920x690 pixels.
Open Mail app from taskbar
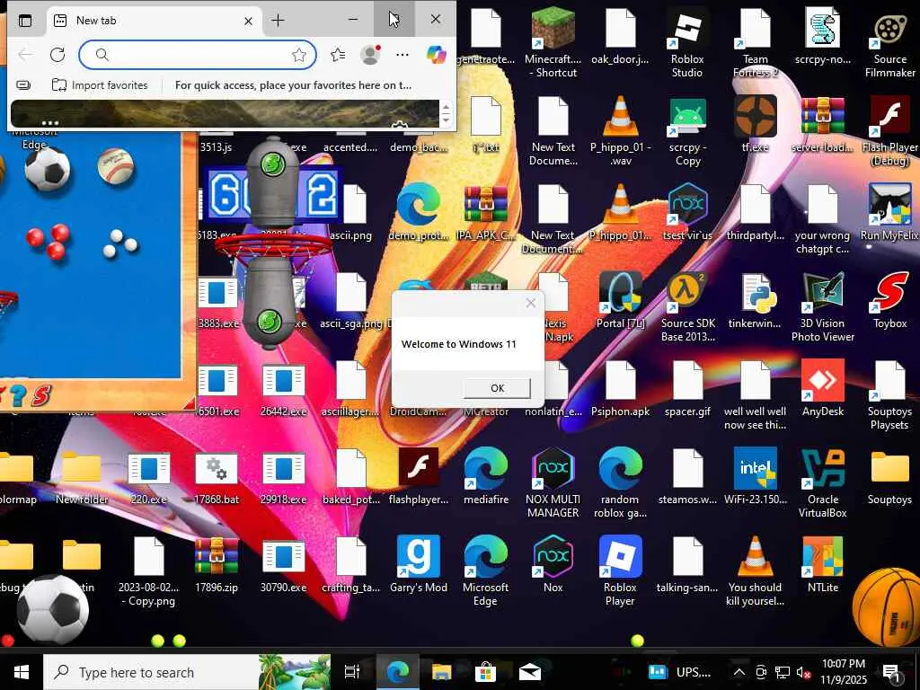click(x=530, y=672)
